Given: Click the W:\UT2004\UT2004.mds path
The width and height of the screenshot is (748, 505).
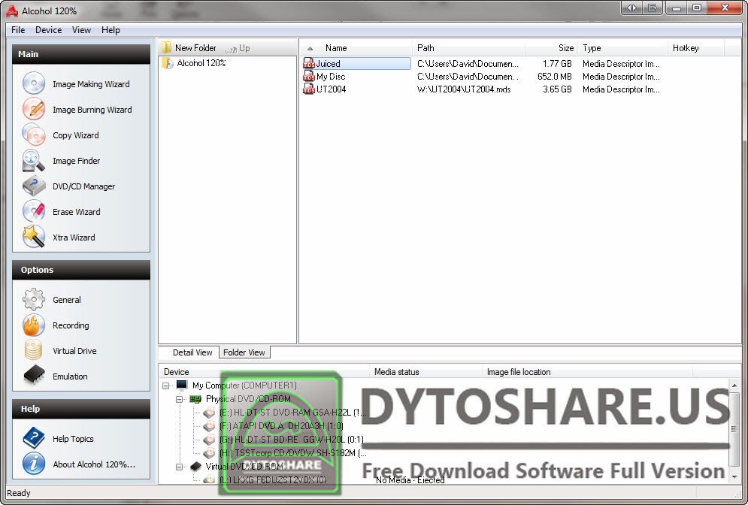Looking at the screenshot, I should click(464, 89).
